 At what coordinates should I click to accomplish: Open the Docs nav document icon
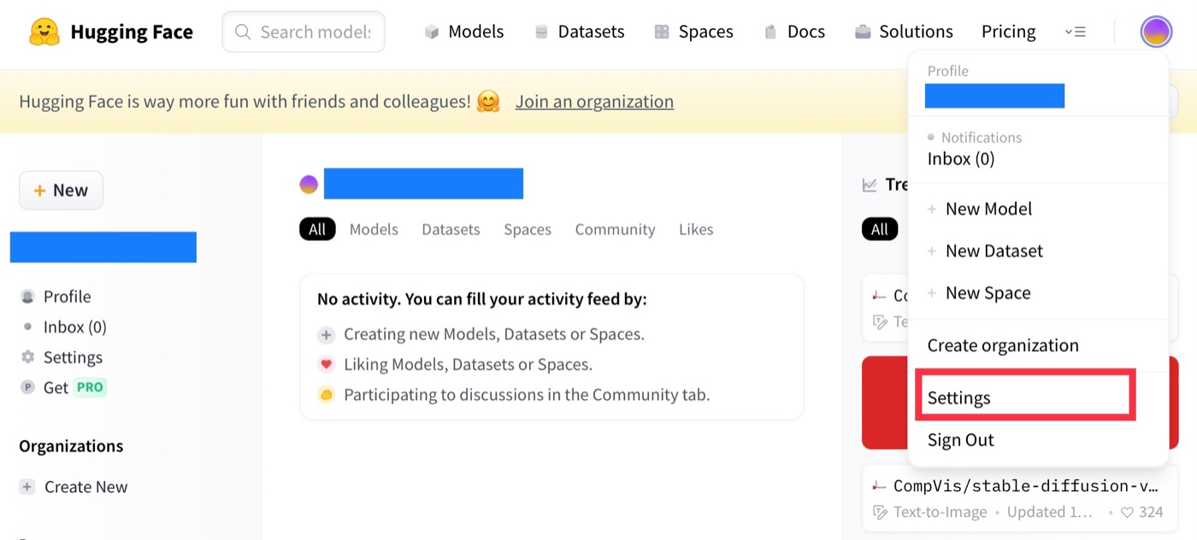(x=770, y=32)
